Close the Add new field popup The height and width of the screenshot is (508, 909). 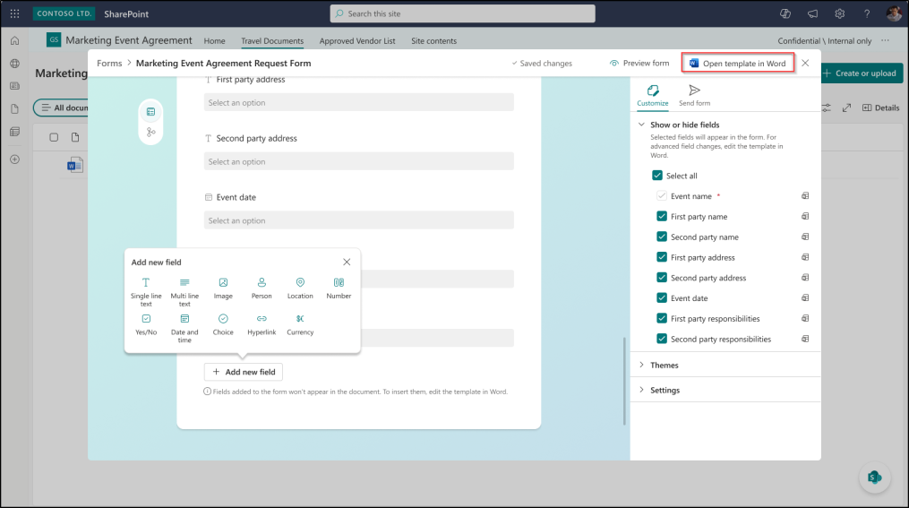pyautogui.click(x=347, y=263)
